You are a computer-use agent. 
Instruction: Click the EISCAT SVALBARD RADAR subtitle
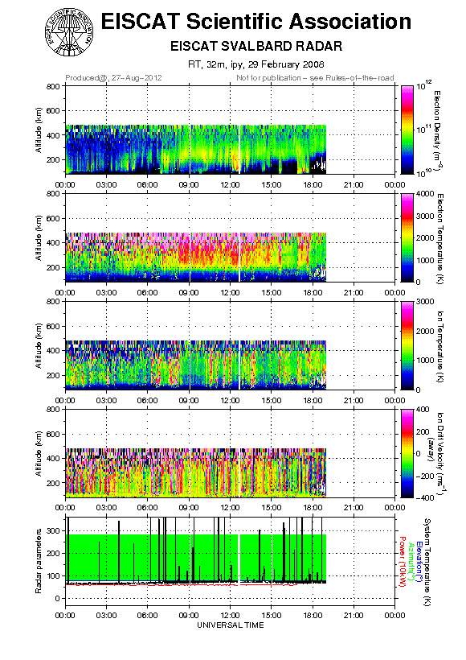[256, 46]
